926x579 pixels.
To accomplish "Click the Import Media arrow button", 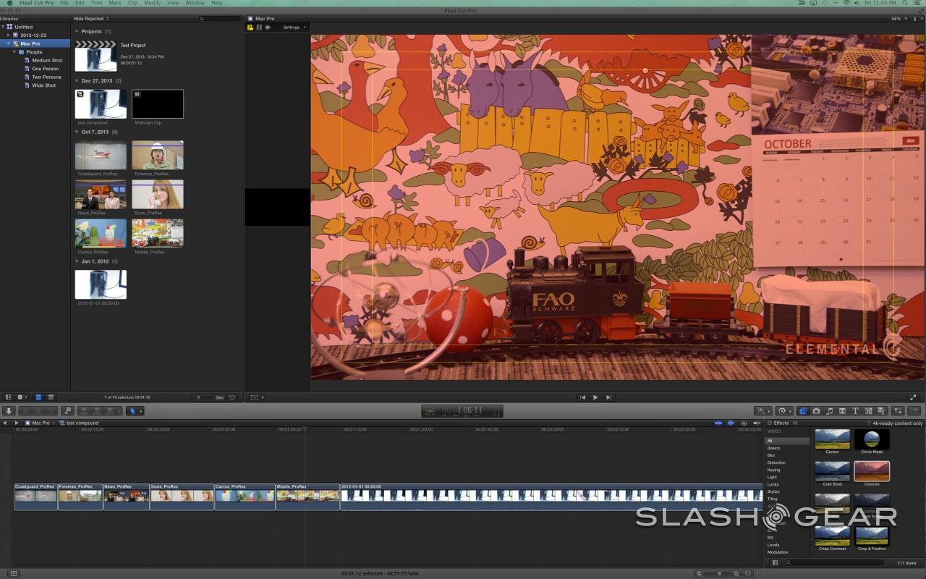I will 9,411.
